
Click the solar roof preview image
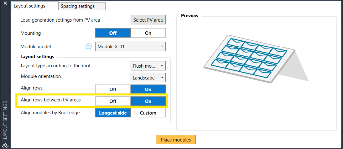[256, 59]
